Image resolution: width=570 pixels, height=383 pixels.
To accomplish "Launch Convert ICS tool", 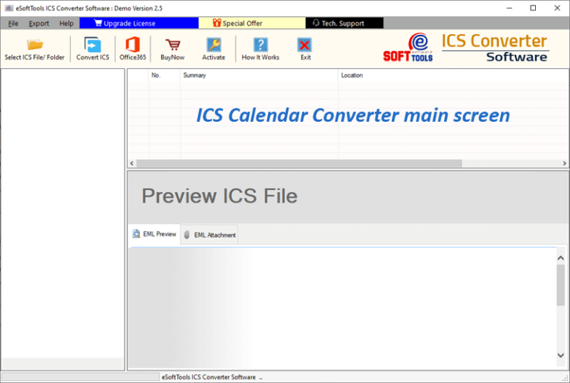I will coord(93,49).
